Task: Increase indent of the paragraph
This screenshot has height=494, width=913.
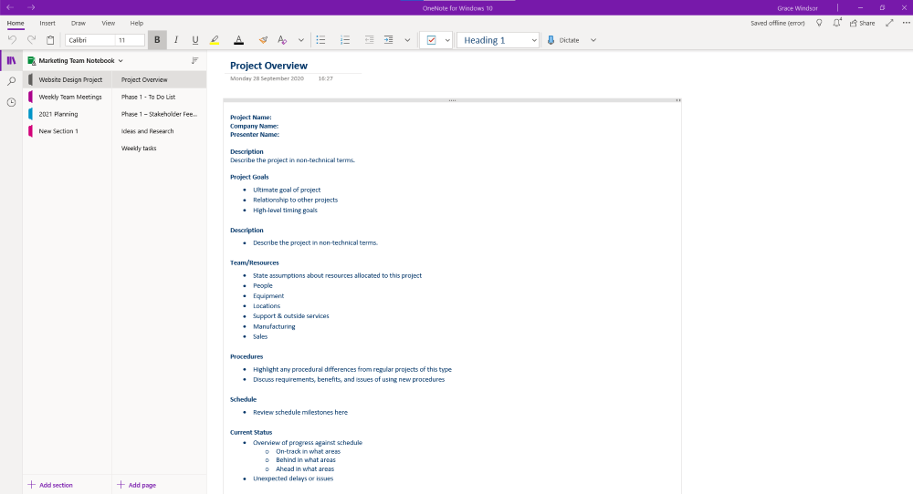Action: click(389, 40)
